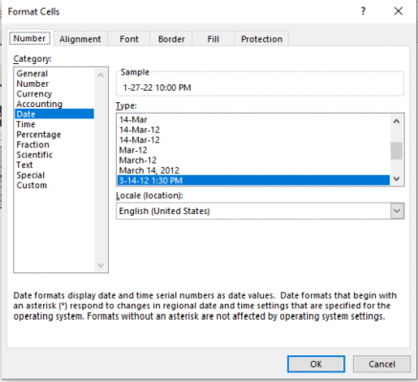The width and height of the screenshot is (418, 382).
Task: Confirm with the OK button
Action: point(316,364)
